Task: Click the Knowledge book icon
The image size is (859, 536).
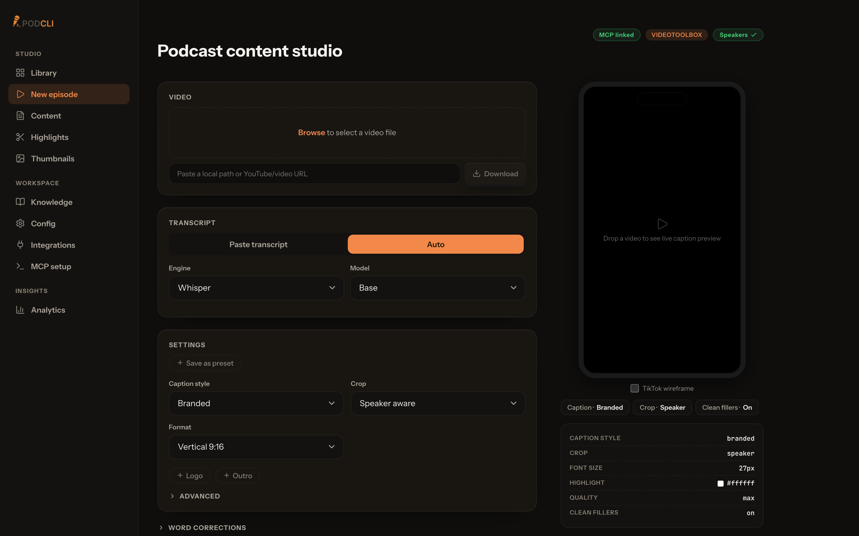Action: click(20, 202)
